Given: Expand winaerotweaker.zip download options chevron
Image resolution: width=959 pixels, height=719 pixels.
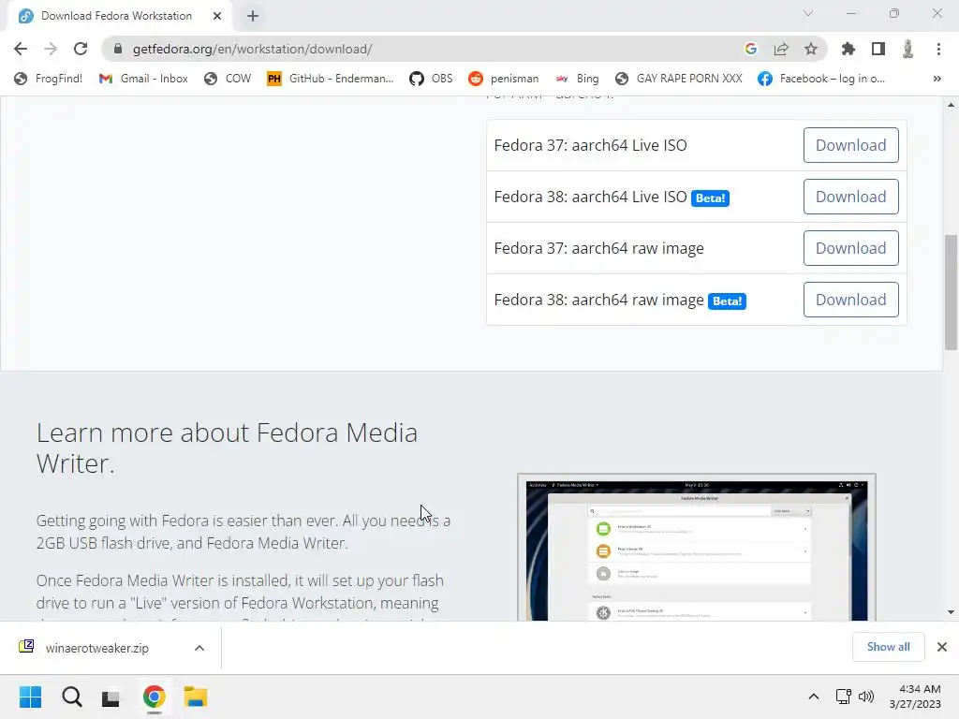Looking at the screenshot, I should 199,648.
